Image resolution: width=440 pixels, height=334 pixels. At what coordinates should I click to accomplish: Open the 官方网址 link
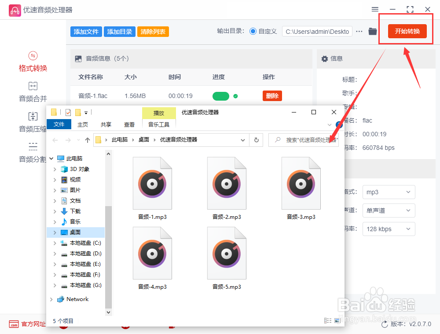coord(33,324)
